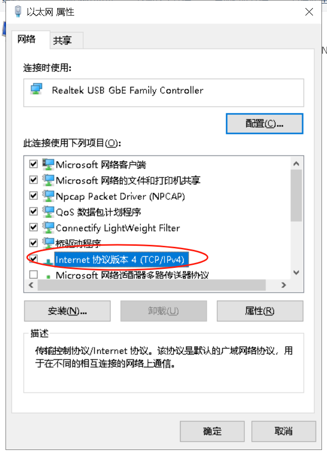
Task: Click the Npcap Packet Driver item icon
Action: click(x=48, y=196)
